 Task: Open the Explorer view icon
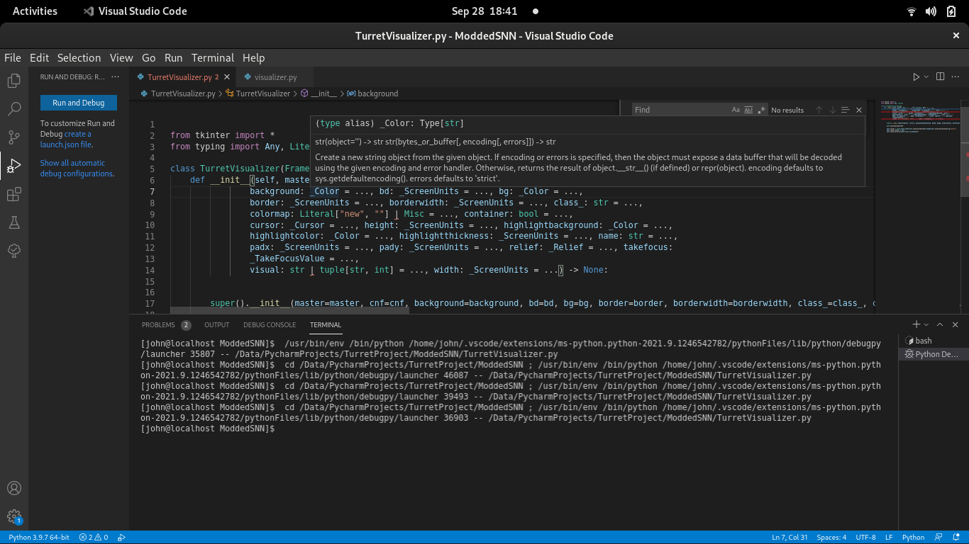[13, 81]
